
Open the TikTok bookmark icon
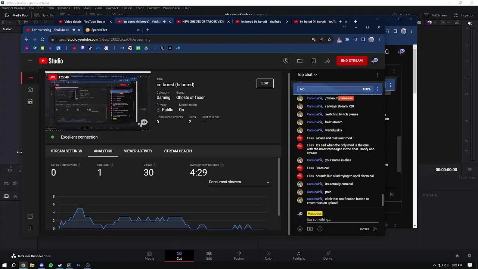click(90, 48)
